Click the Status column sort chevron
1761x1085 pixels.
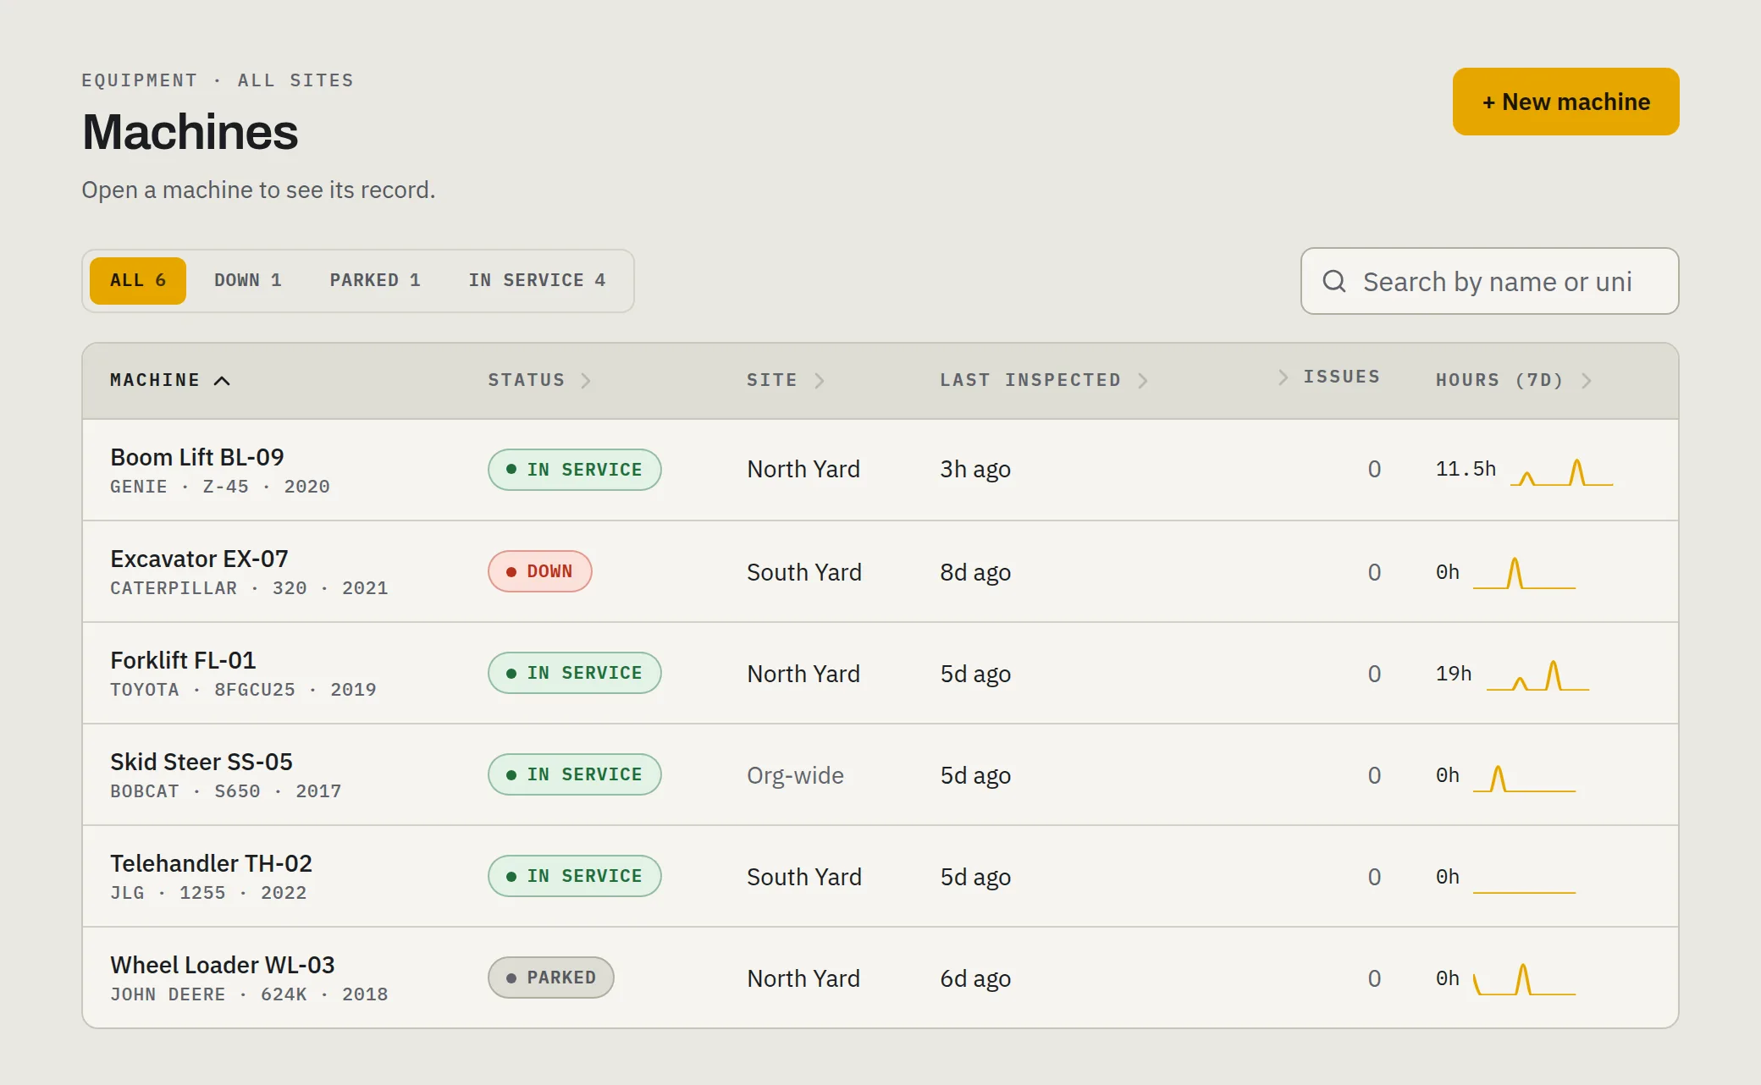click(x=586, y=381)
